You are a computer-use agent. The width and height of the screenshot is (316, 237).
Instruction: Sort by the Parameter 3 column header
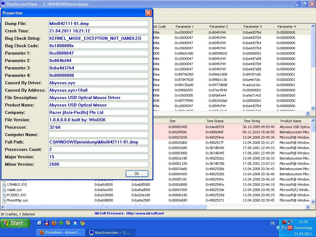pyautogui.click(x=257, y=27)
